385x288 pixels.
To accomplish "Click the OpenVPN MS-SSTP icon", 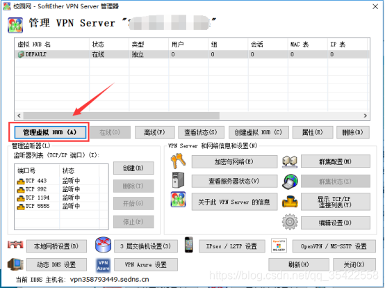I will (279, 245).
